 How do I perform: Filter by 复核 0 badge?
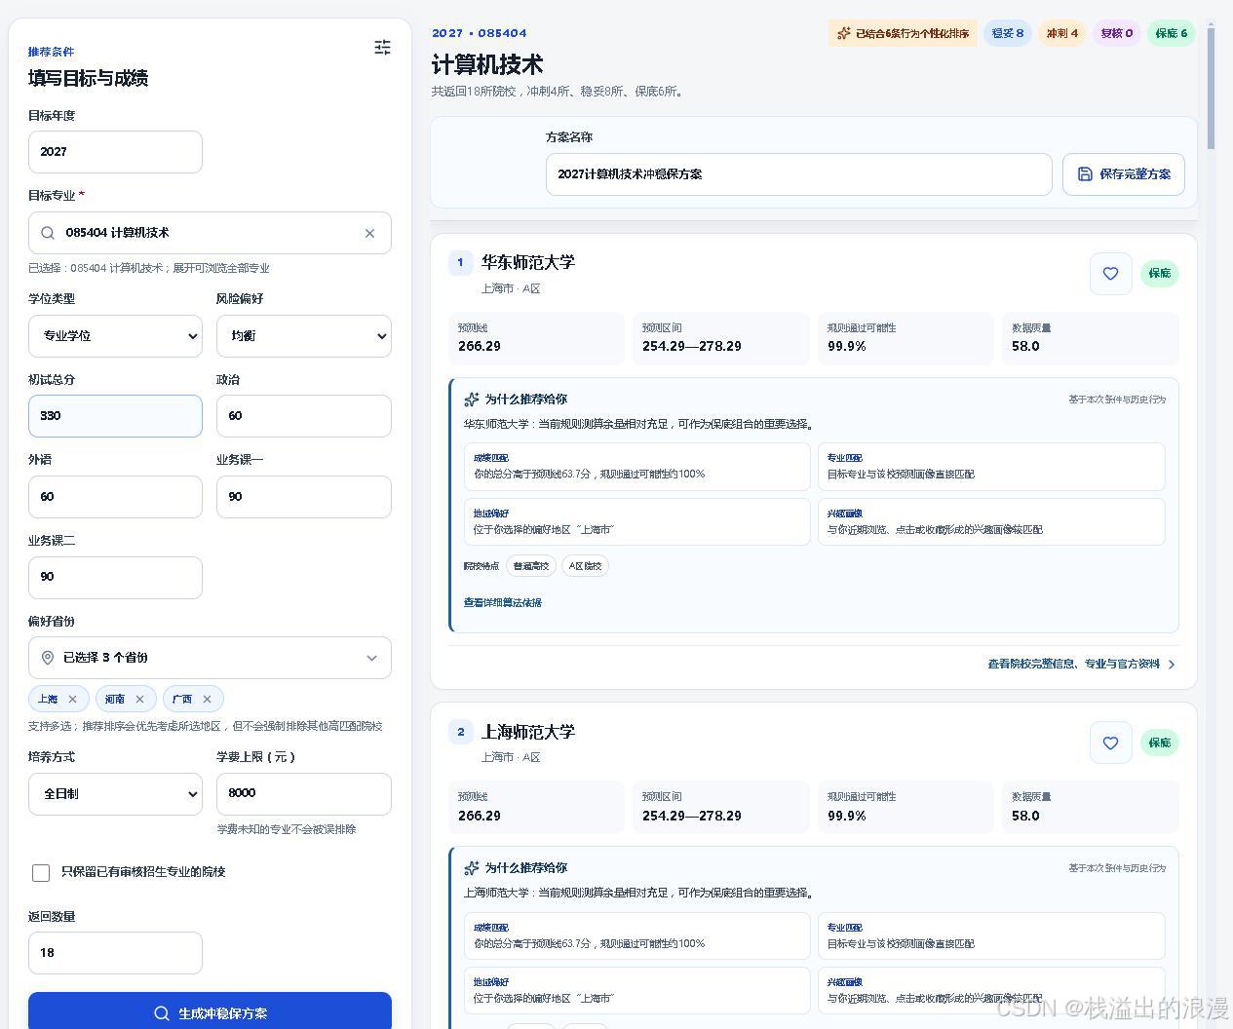pyautogui.click(x=1117, y=33)
